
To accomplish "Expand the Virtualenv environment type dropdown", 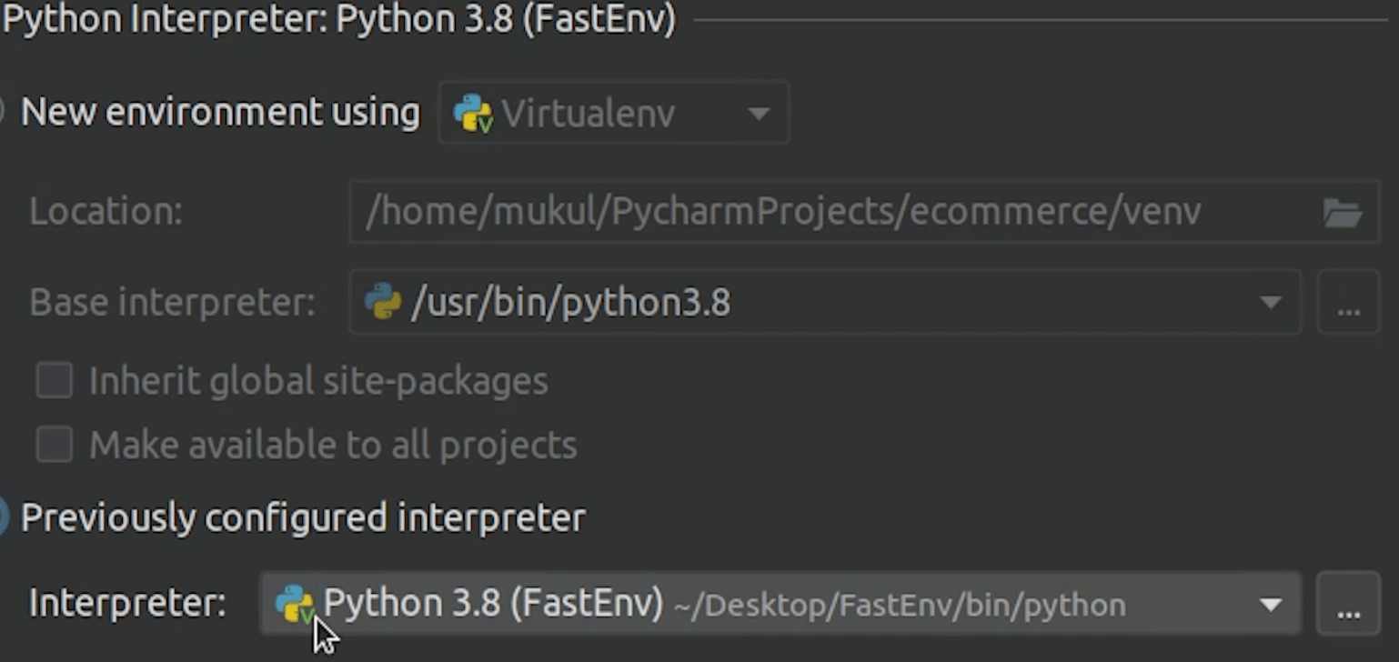I will (758, 114).
